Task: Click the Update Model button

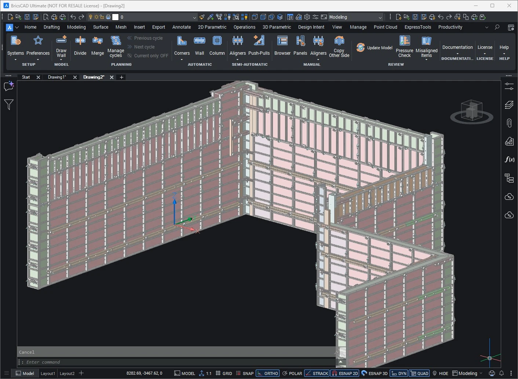Action: coord(375,48)
